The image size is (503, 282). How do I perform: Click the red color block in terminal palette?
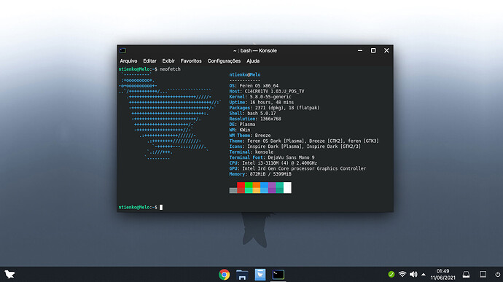pyautogui.click(x=241, y=187)
